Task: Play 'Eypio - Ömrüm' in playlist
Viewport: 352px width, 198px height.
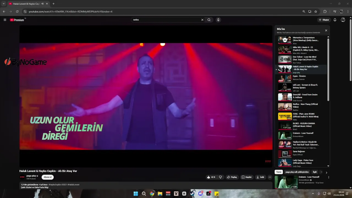Action: (x=302, y=78)
